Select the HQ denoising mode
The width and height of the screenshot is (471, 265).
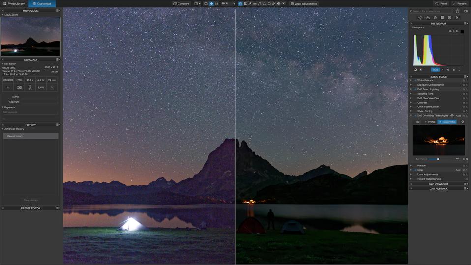[418, 122]
